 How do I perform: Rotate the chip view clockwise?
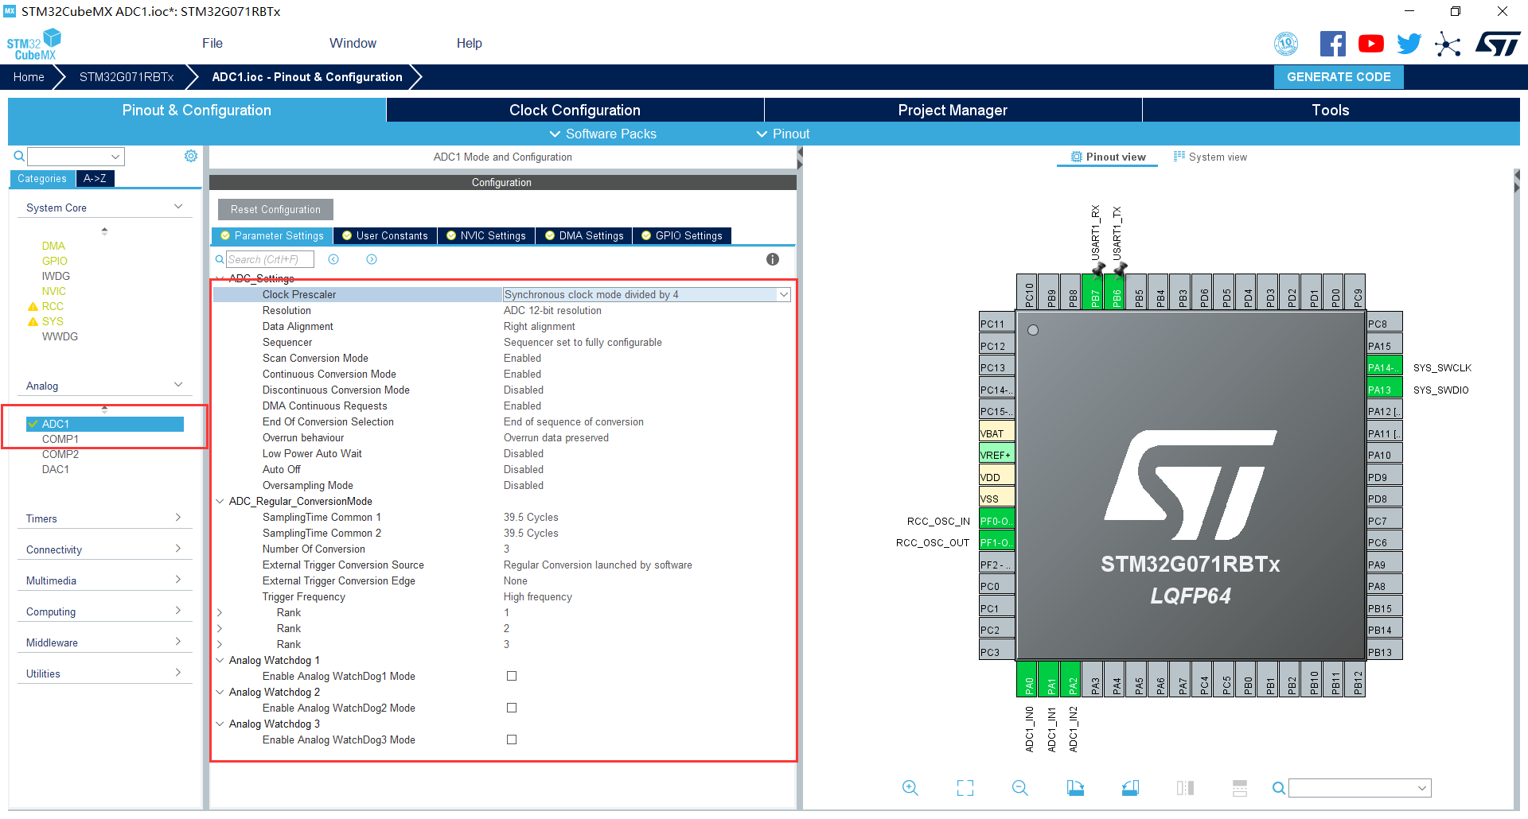[x=1075, y=789]
